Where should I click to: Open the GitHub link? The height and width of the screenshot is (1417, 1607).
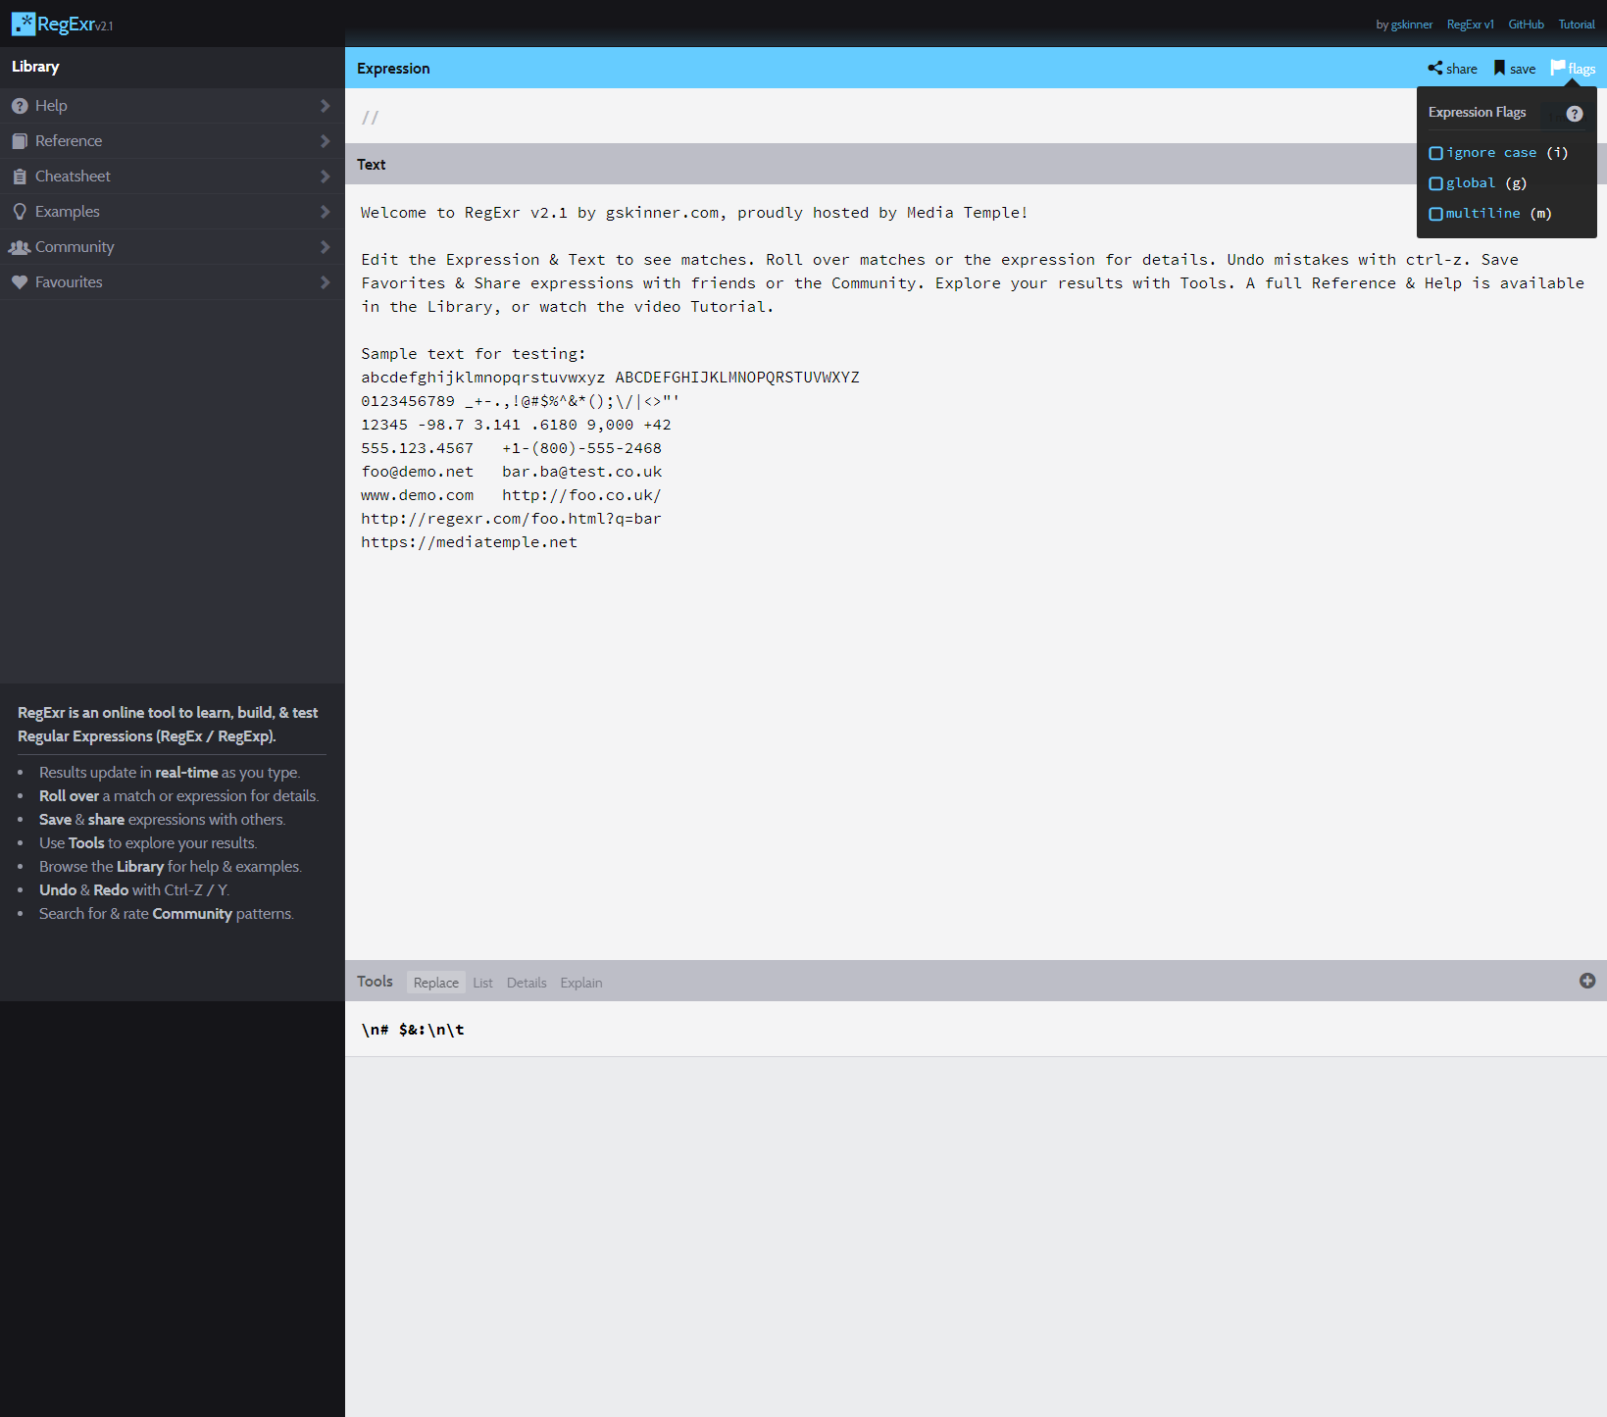(x=1526, y=25)
